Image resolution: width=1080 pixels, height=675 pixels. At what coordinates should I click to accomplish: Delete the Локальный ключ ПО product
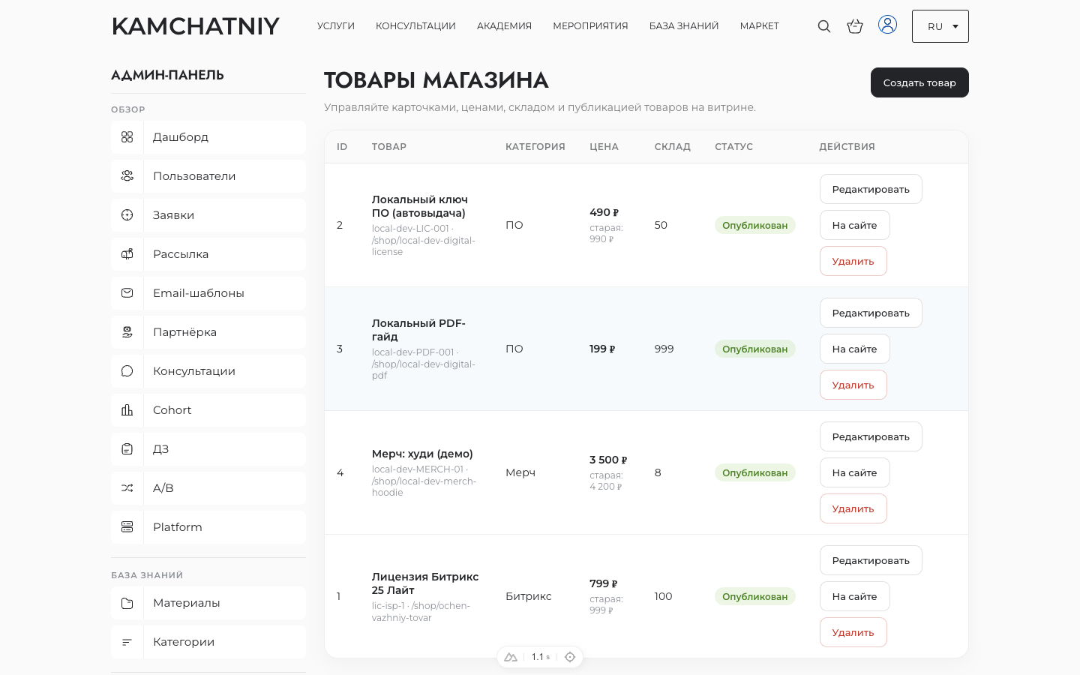coord(853,261)
